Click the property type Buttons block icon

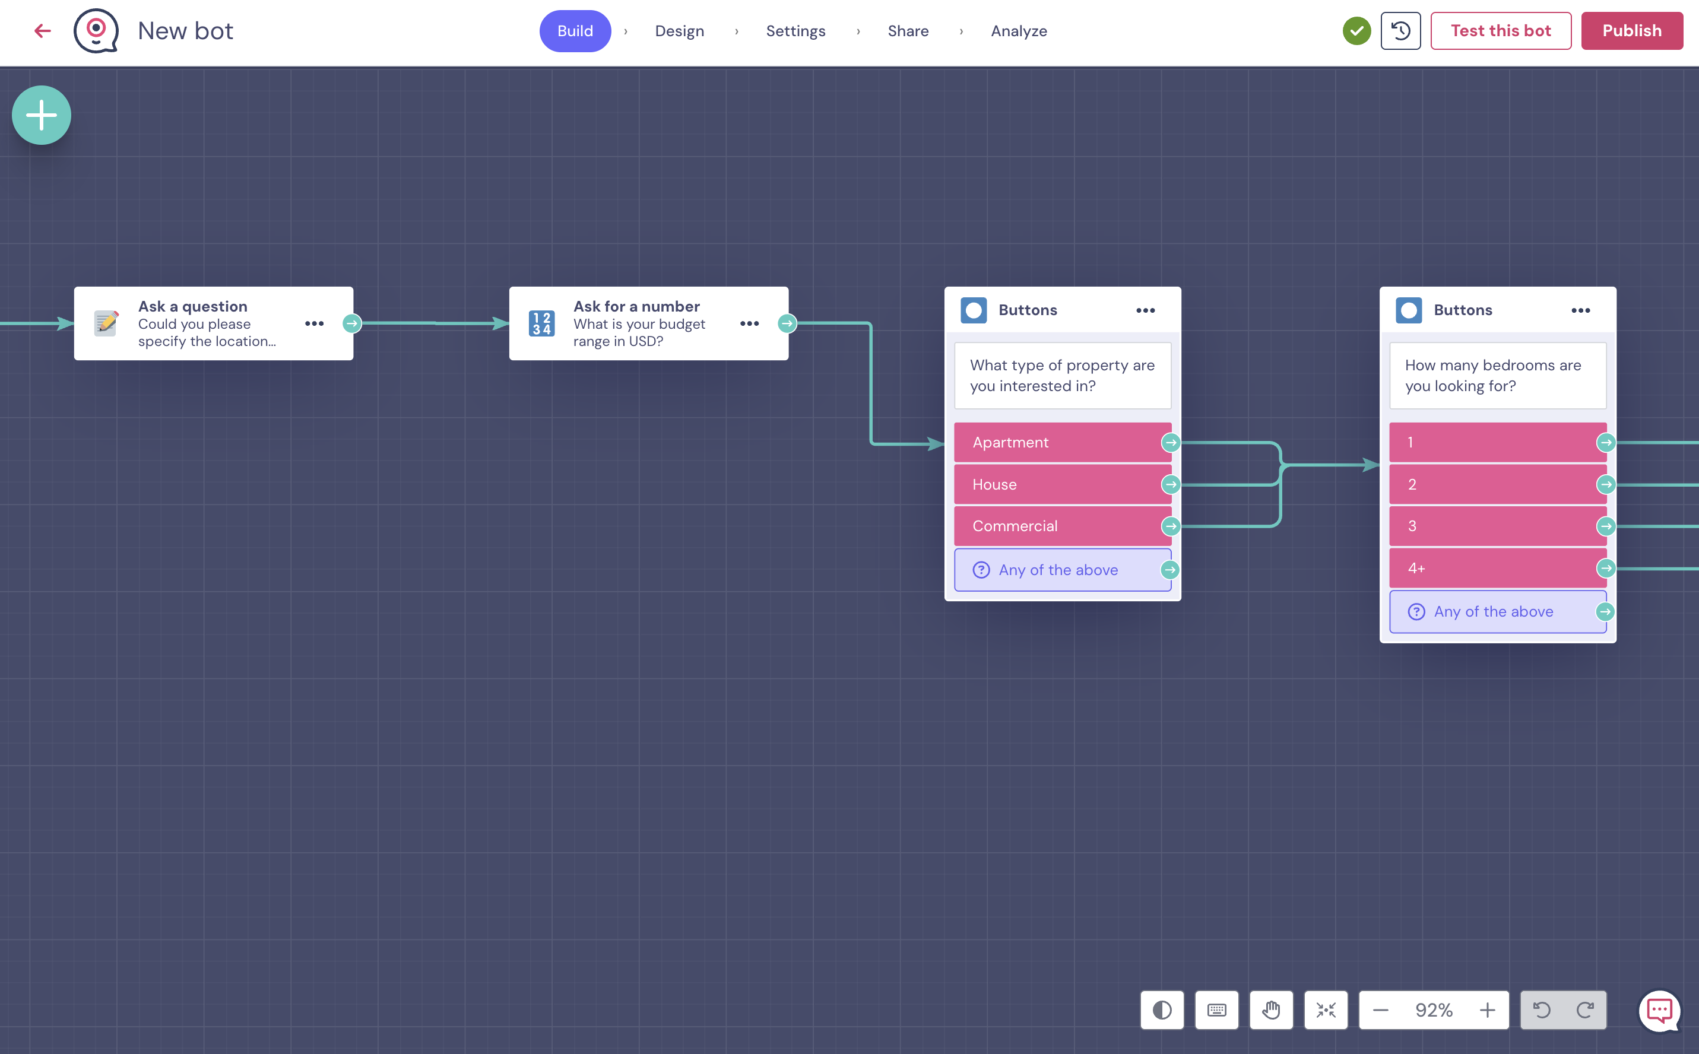point(973,310)
